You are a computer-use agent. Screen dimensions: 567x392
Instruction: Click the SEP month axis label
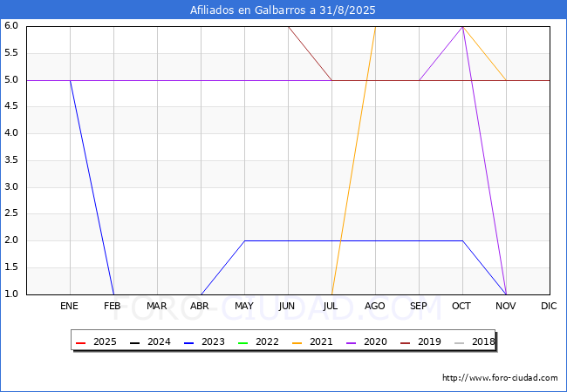tap(419, 306)
